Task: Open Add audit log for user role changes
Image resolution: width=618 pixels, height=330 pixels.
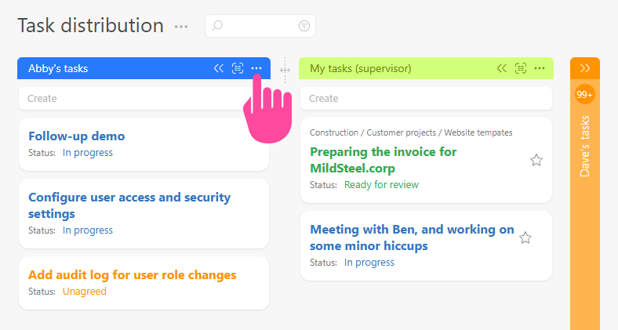Action: 133,275
